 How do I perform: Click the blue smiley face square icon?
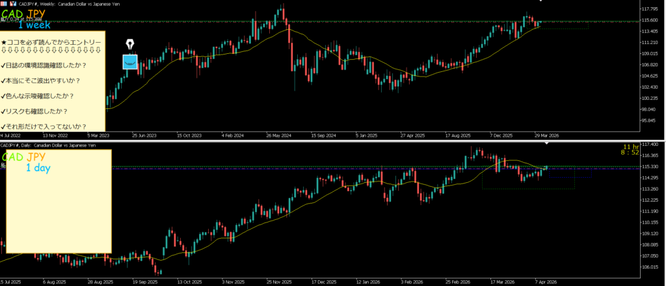(131, 62)
